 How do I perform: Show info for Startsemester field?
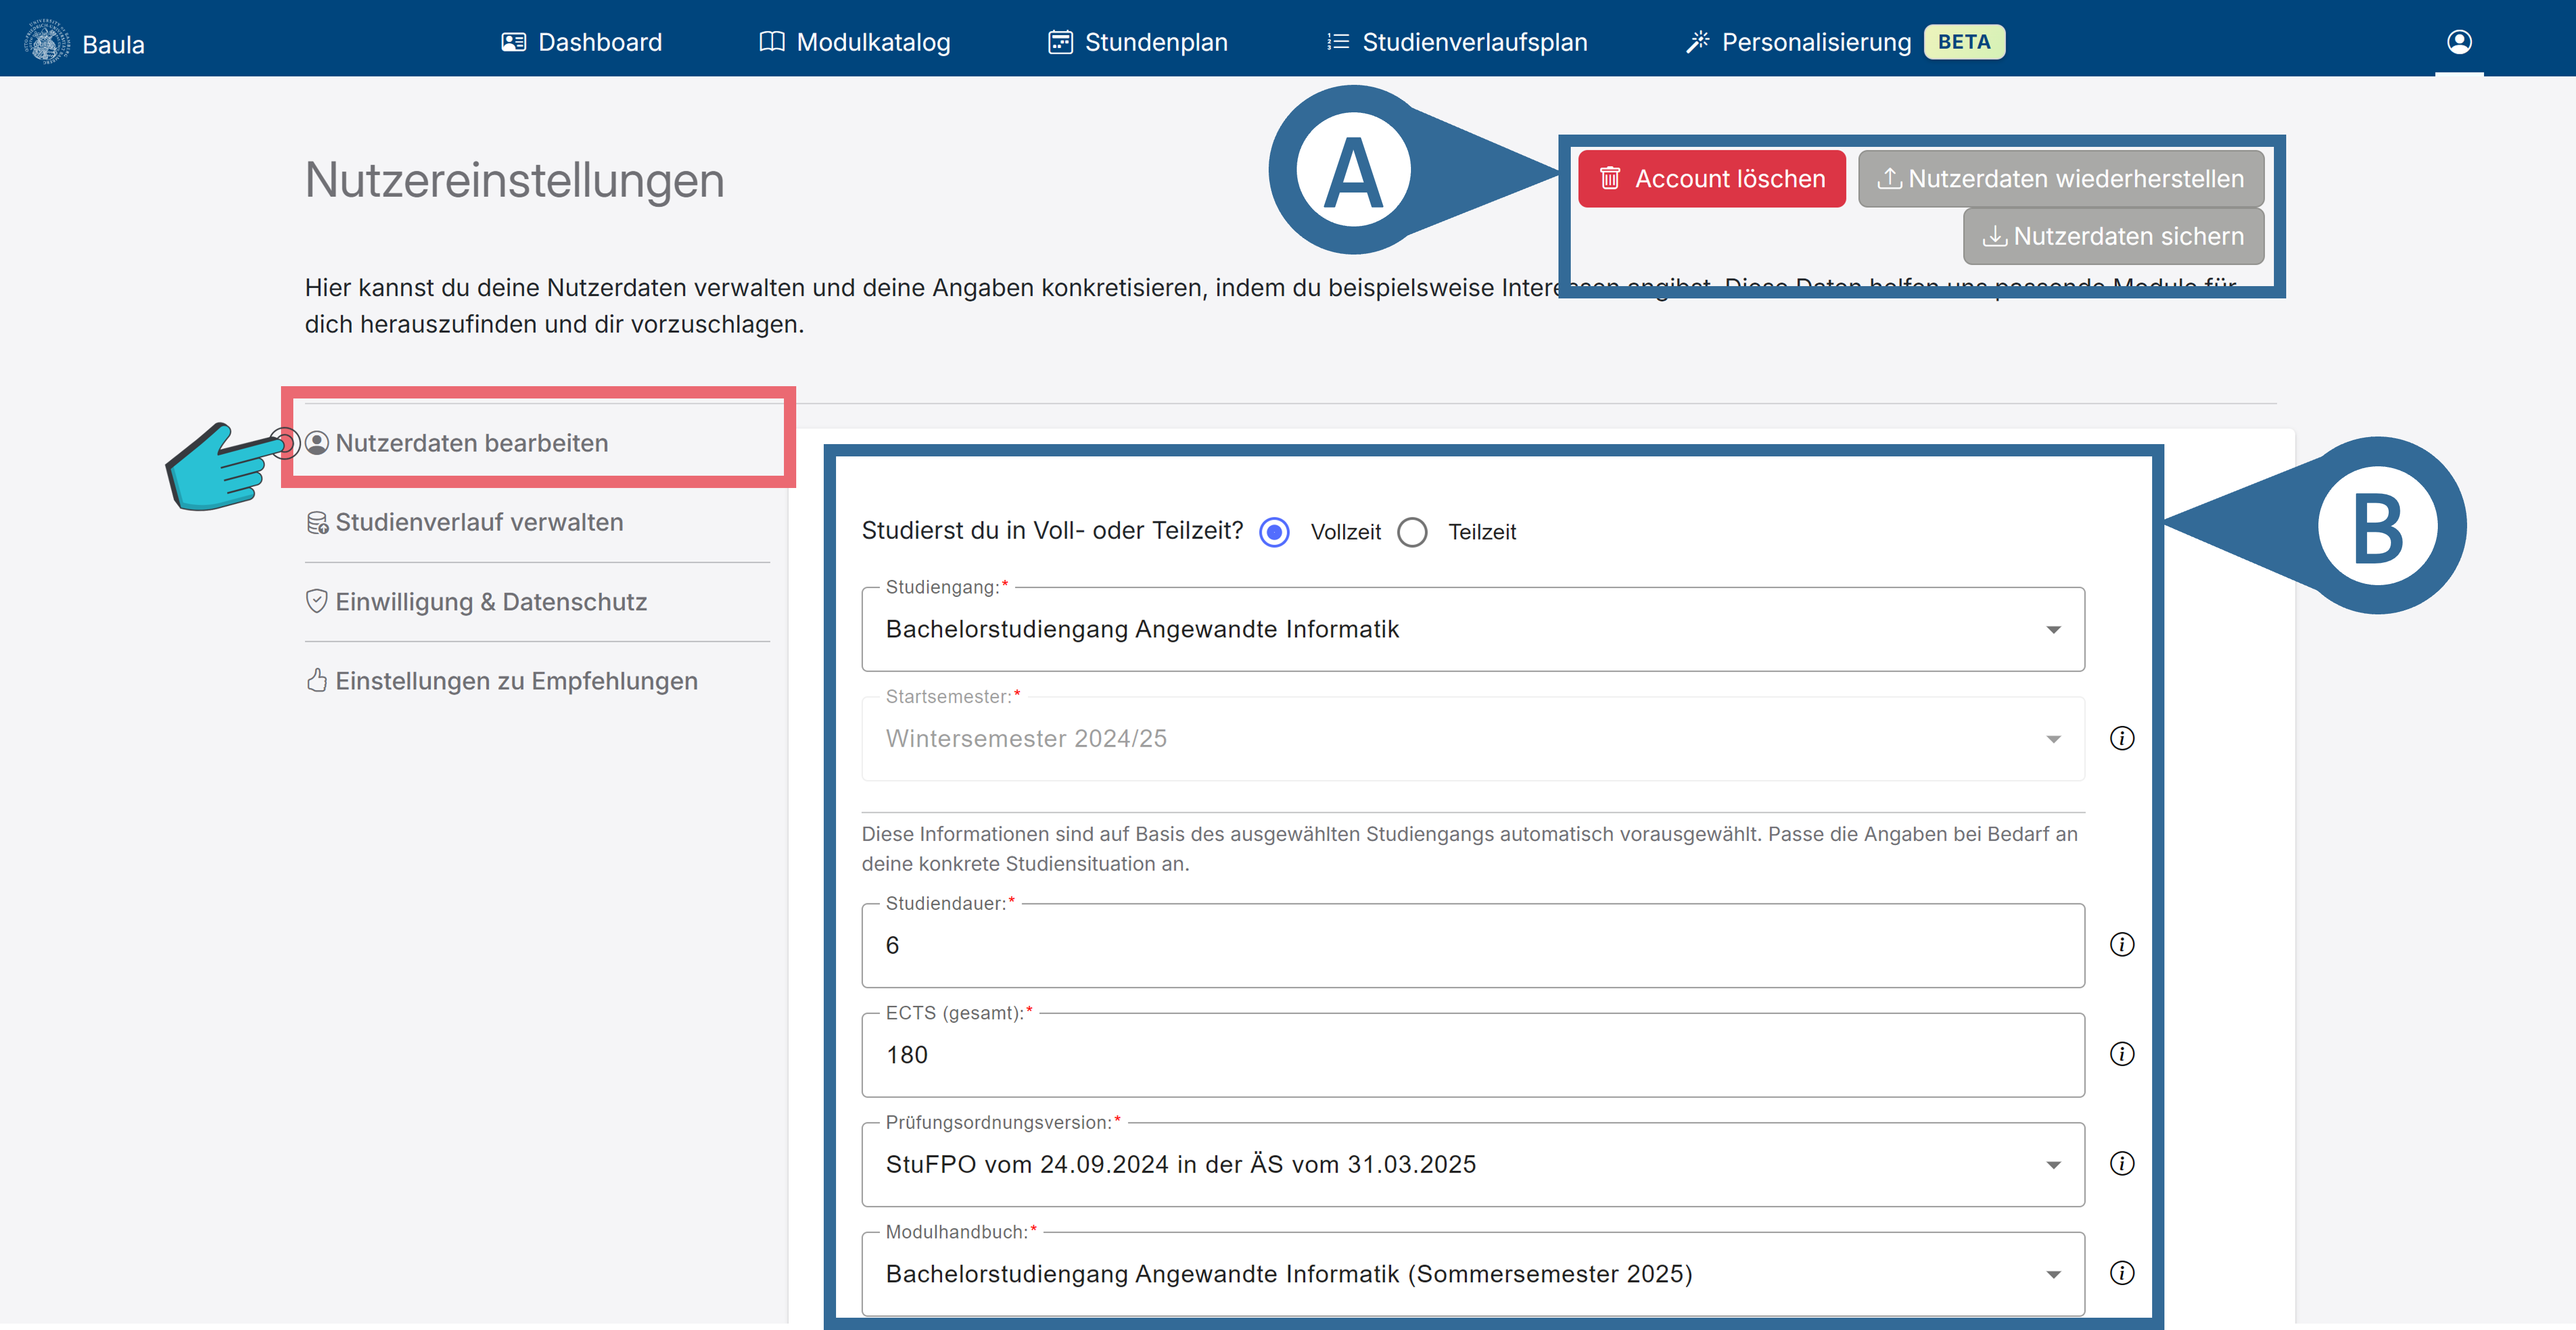[2121, 738]
